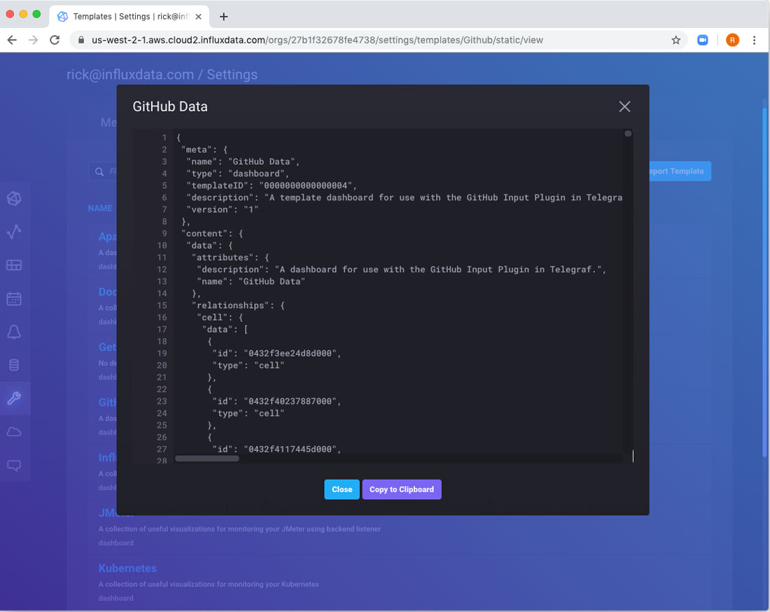
Task: Open the Chrome three-dot menu
Action: pyautogui.click(x=755, y=40)
